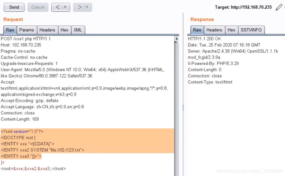Click the Upgrade-Insecure-Requests: 1 line

pos(29,63)
